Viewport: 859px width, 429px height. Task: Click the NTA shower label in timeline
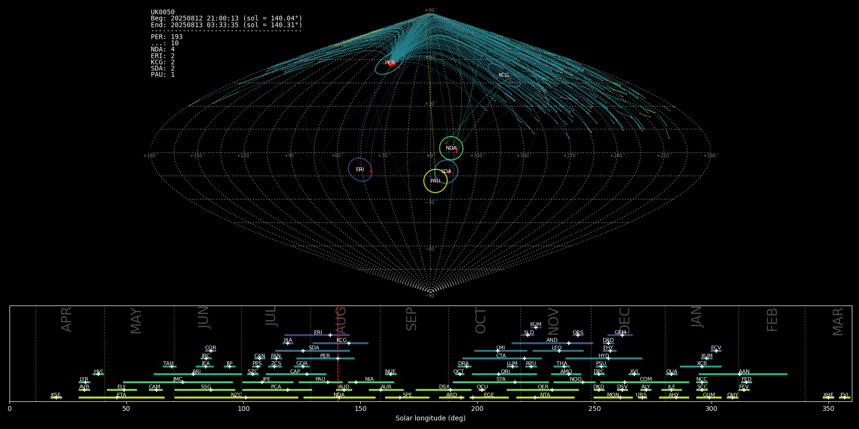tap(545, 395)
